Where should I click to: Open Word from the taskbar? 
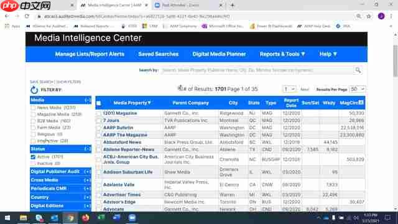pyautogui.click(x=116, y=217)
